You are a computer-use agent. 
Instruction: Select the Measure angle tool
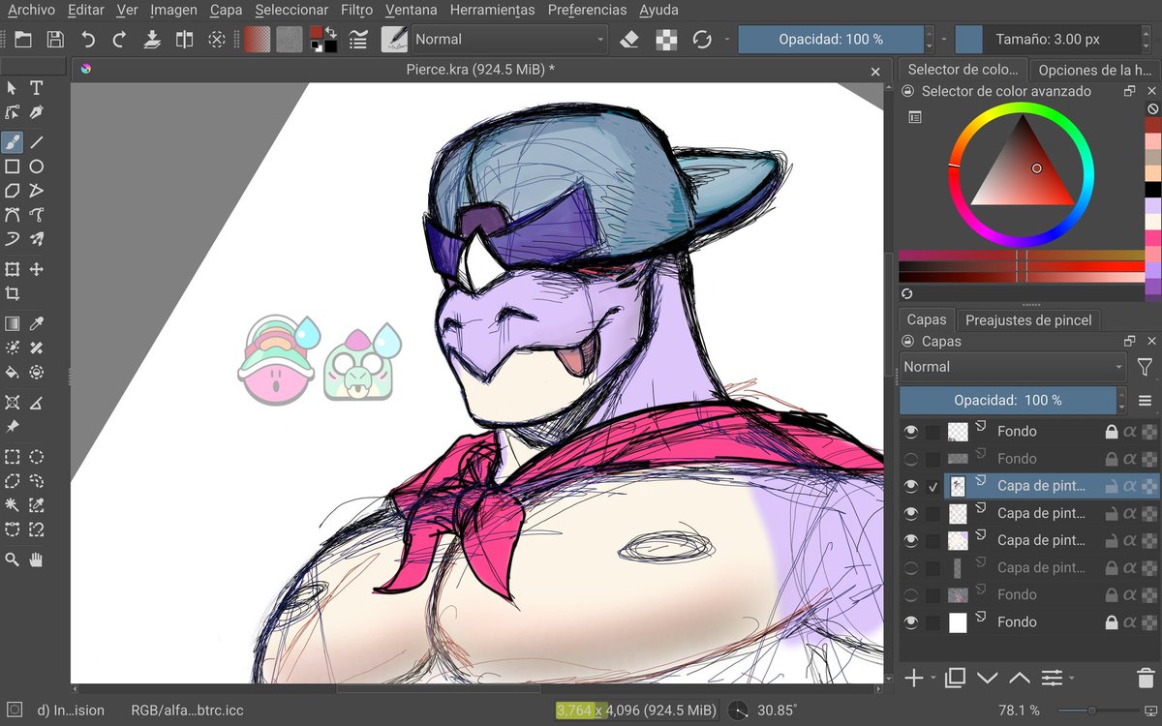tap(36, 402)
